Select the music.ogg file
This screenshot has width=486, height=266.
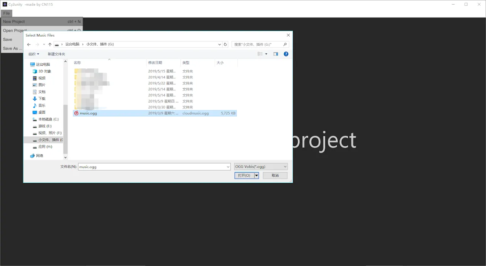click(88, 113)
